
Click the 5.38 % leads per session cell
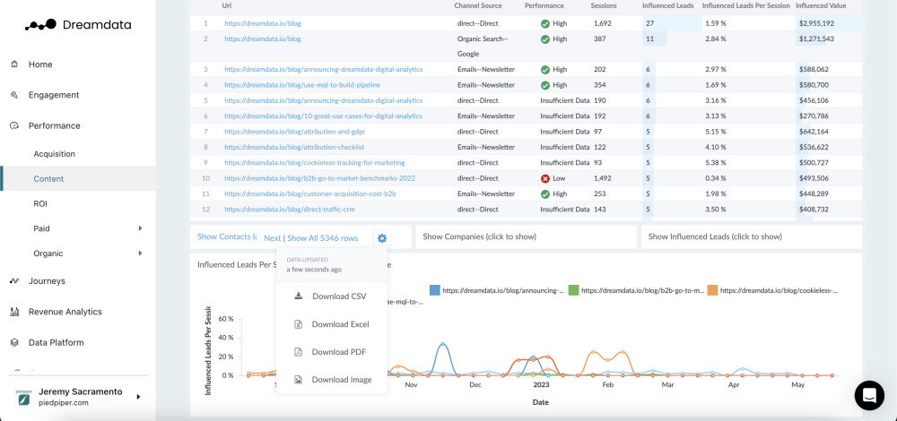716,163
